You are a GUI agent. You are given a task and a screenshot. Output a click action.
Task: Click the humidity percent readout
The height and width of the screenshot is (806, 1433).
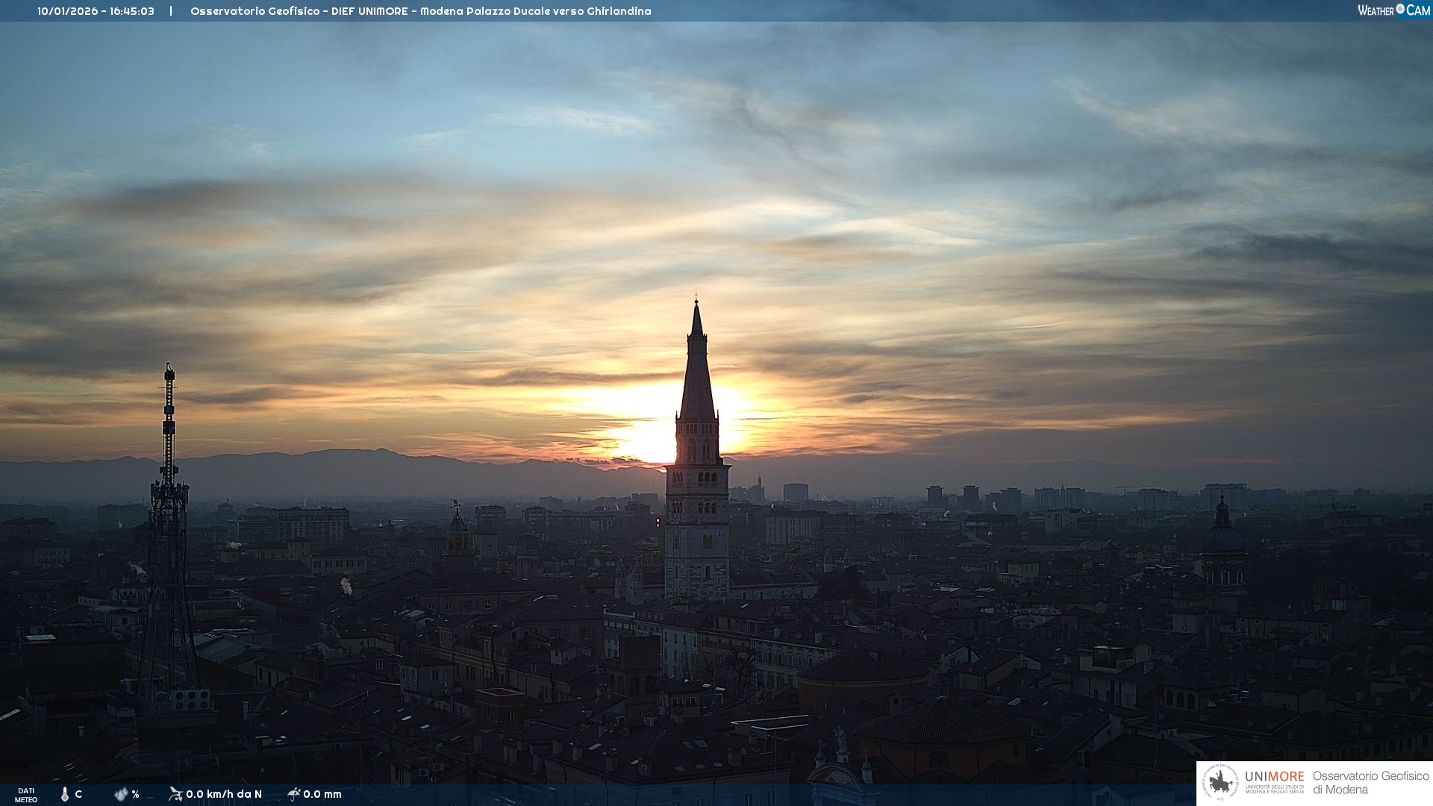pos(135,794)
